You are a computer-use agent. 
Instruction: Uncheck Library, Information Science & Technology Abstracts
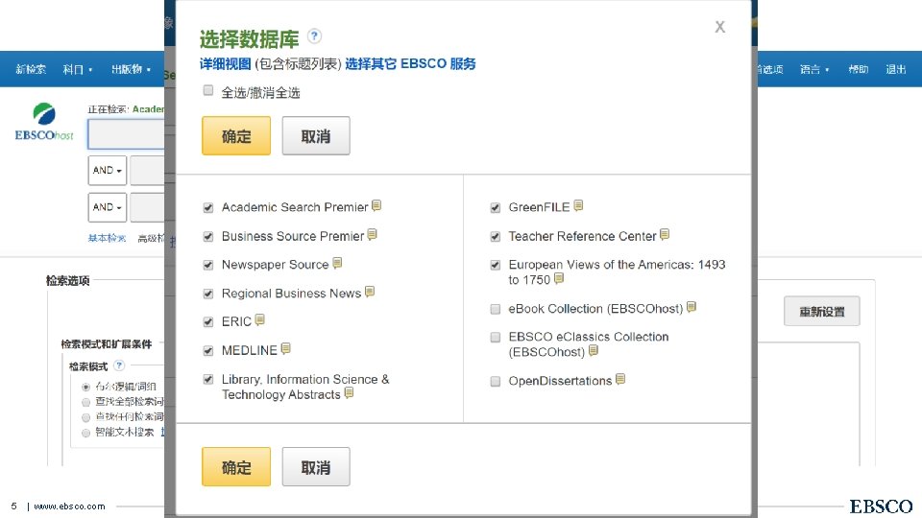pos(208,380)
